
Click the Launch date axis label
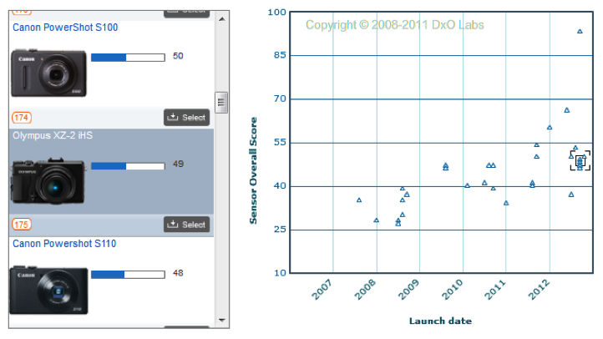tap(440, 321)
